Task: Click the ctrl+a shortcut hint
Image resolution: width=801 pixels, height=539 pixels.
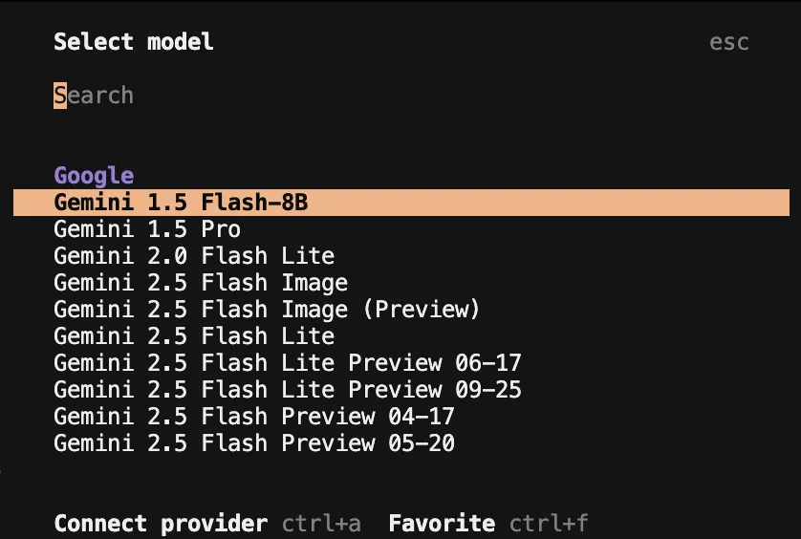Action: (x=321, y=524)
